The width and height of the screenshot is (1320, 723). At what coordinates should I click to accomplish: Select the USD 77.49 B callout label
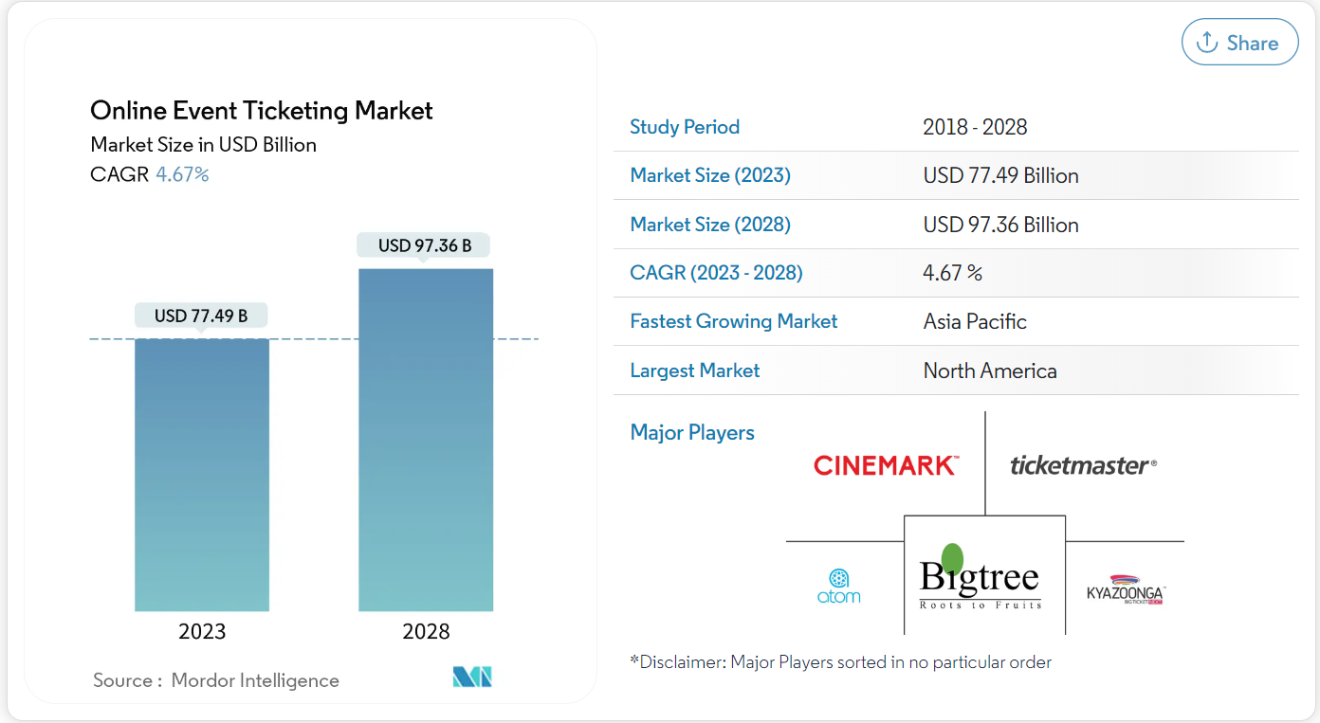click(201, 315)
